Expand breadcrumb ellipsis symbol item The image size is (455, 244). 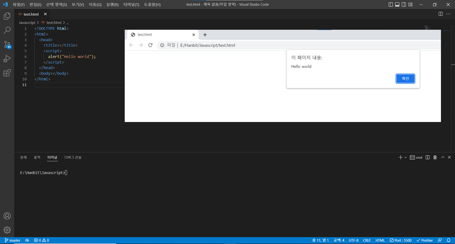tap(67, 23)
